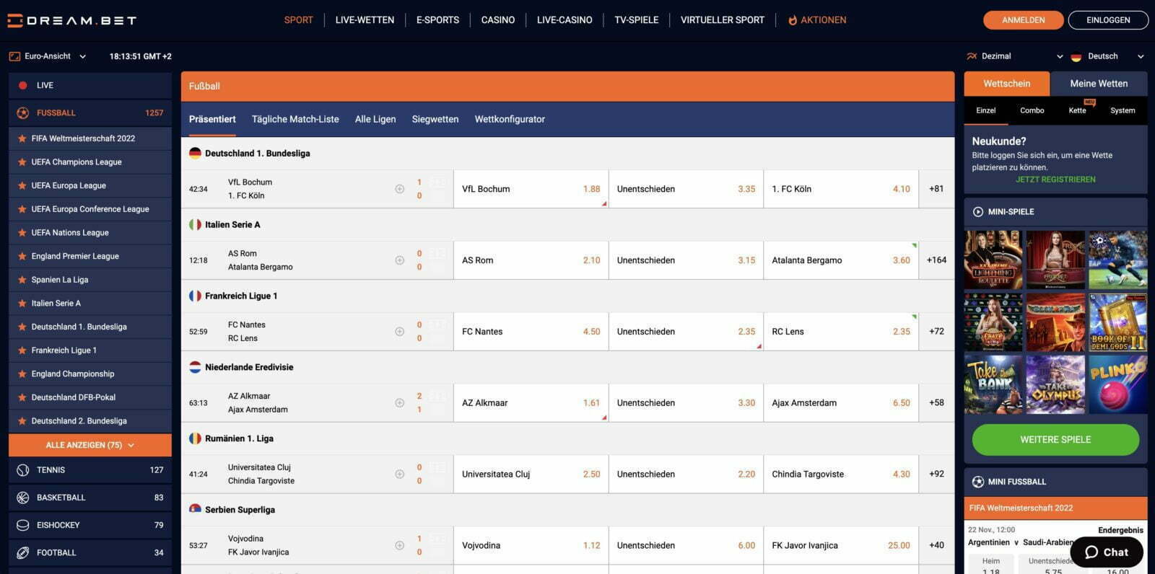
Task: Switch to Meine Wetten tab
Action: pos(1099,84)
